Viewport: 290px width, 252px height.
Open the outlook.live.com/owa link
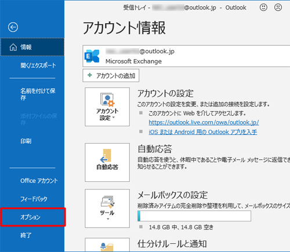204,122
